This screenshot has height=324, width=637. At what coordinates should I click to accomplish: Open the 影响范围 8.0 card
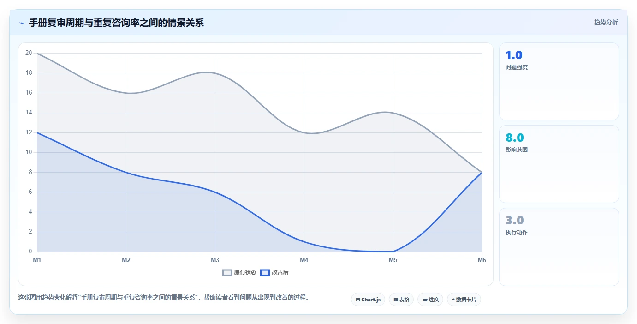559,164
